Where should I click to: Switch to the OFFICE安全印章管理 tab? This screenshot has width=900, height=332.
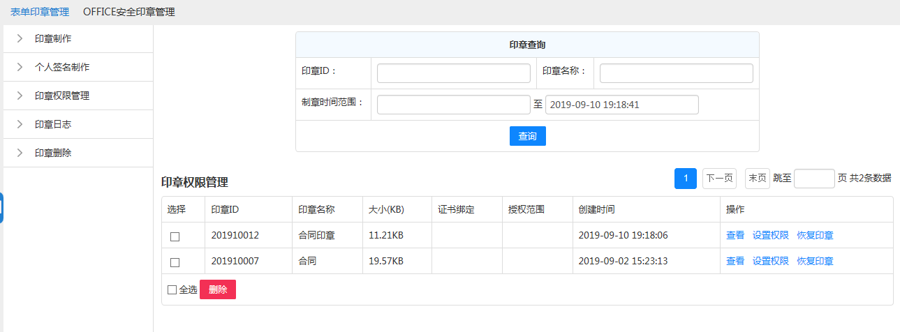pyautogui.click(x=128, y=12)
